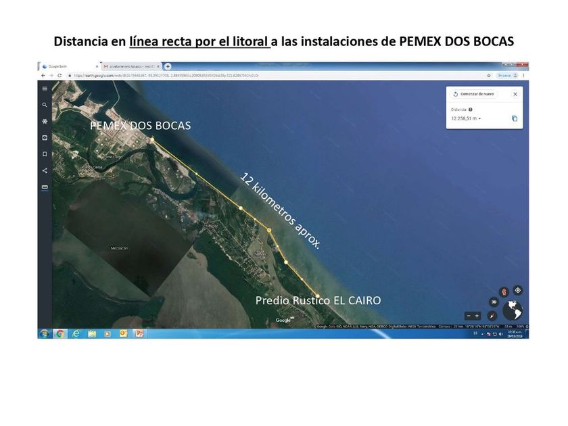Open Internet Explorer from taskbar
Viewport: 568px width, 426px height.
76,333
